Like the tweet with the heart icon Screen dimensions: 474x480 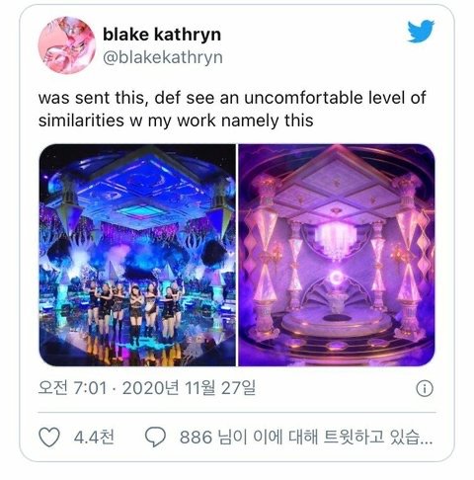tap(49, 437)
